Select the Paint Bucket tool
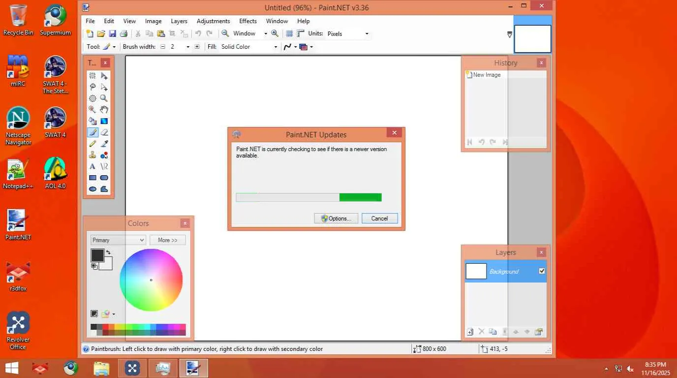 pos(92,121)
